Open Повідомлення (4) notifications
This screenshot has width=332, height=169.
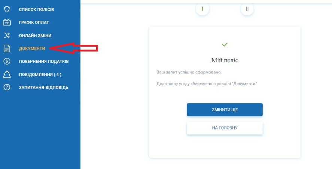[x=40, y=75]
